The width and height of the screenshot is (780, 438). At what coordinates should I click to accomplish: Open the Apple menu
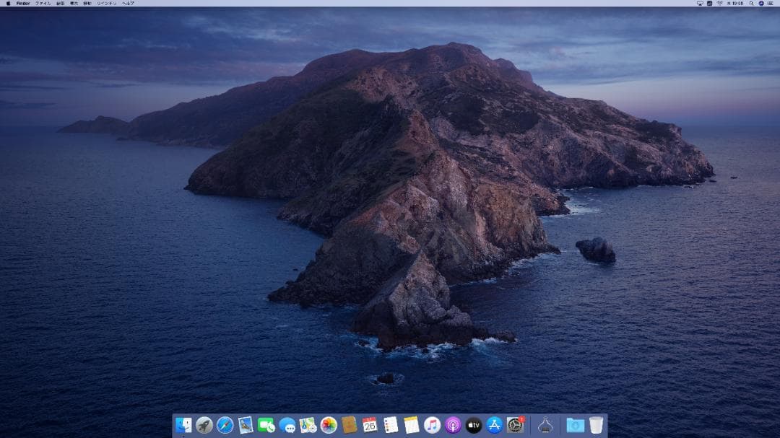pyautogui.click(x=8, y=3)
